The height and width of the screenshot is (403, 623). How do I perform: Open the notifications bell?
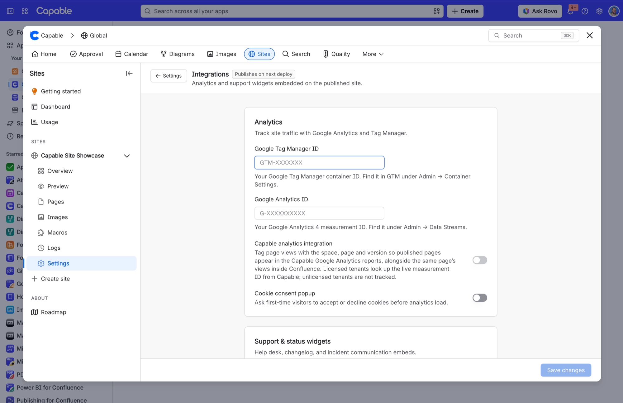pos(570,11)
